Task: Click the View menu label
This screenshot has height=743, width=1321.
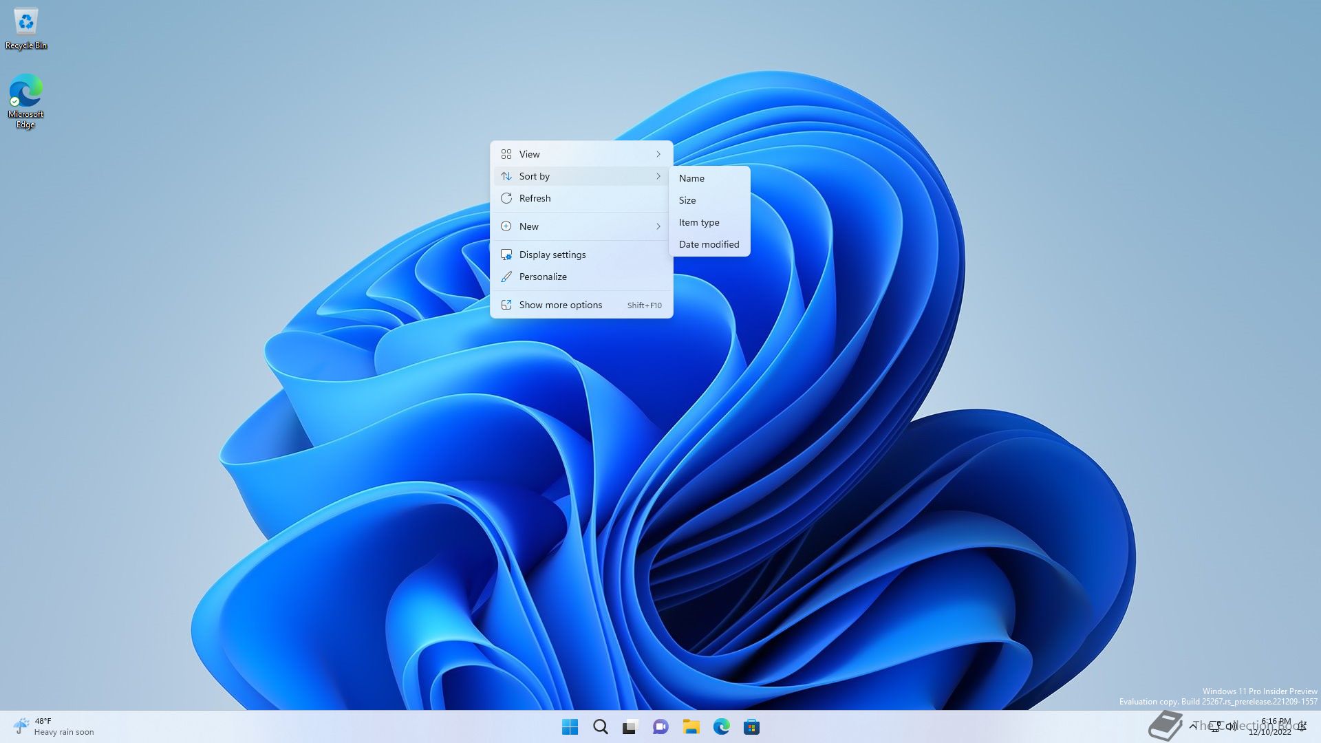Action: tap(529, 154)
